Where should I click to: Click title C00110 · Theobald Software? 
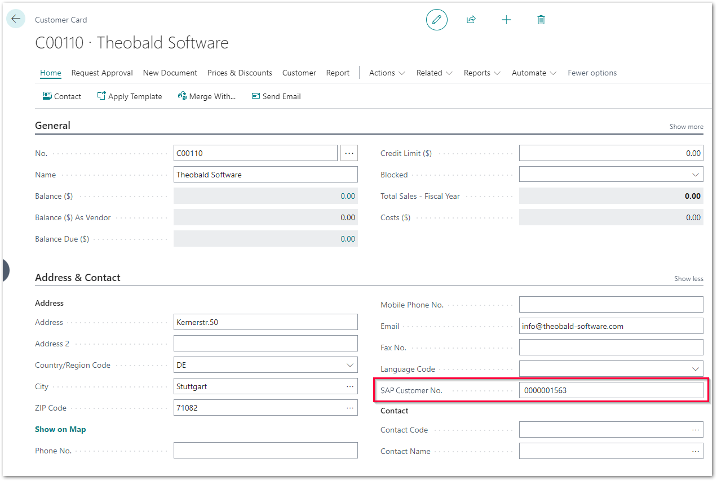(x=132, y=43)
